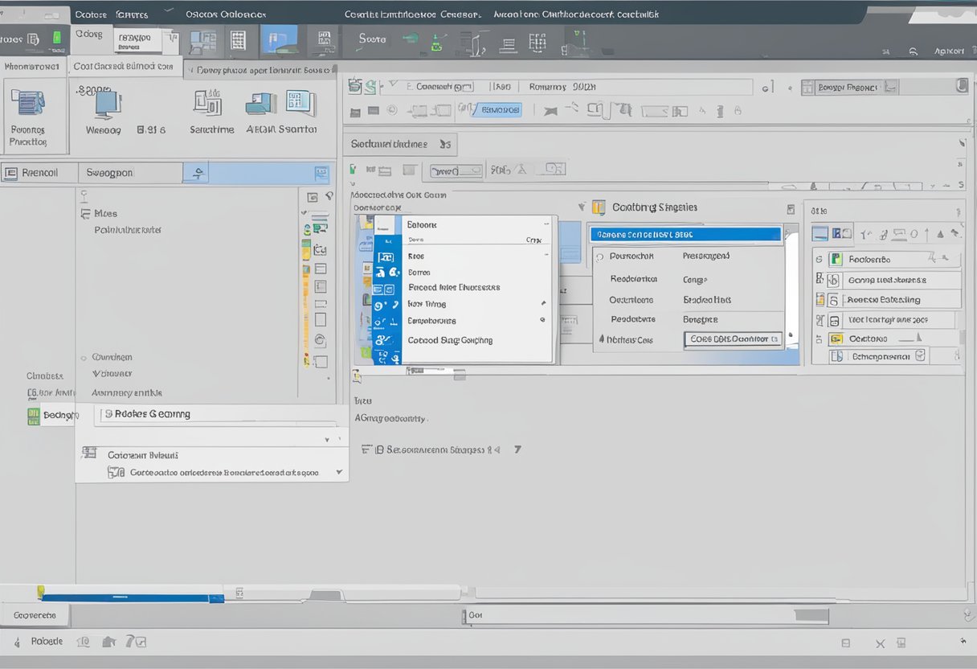The height and width of the screenshot is (669, 977).
Task: Click the yellow icon beside Cocltoro row
Action: point(836,339)
